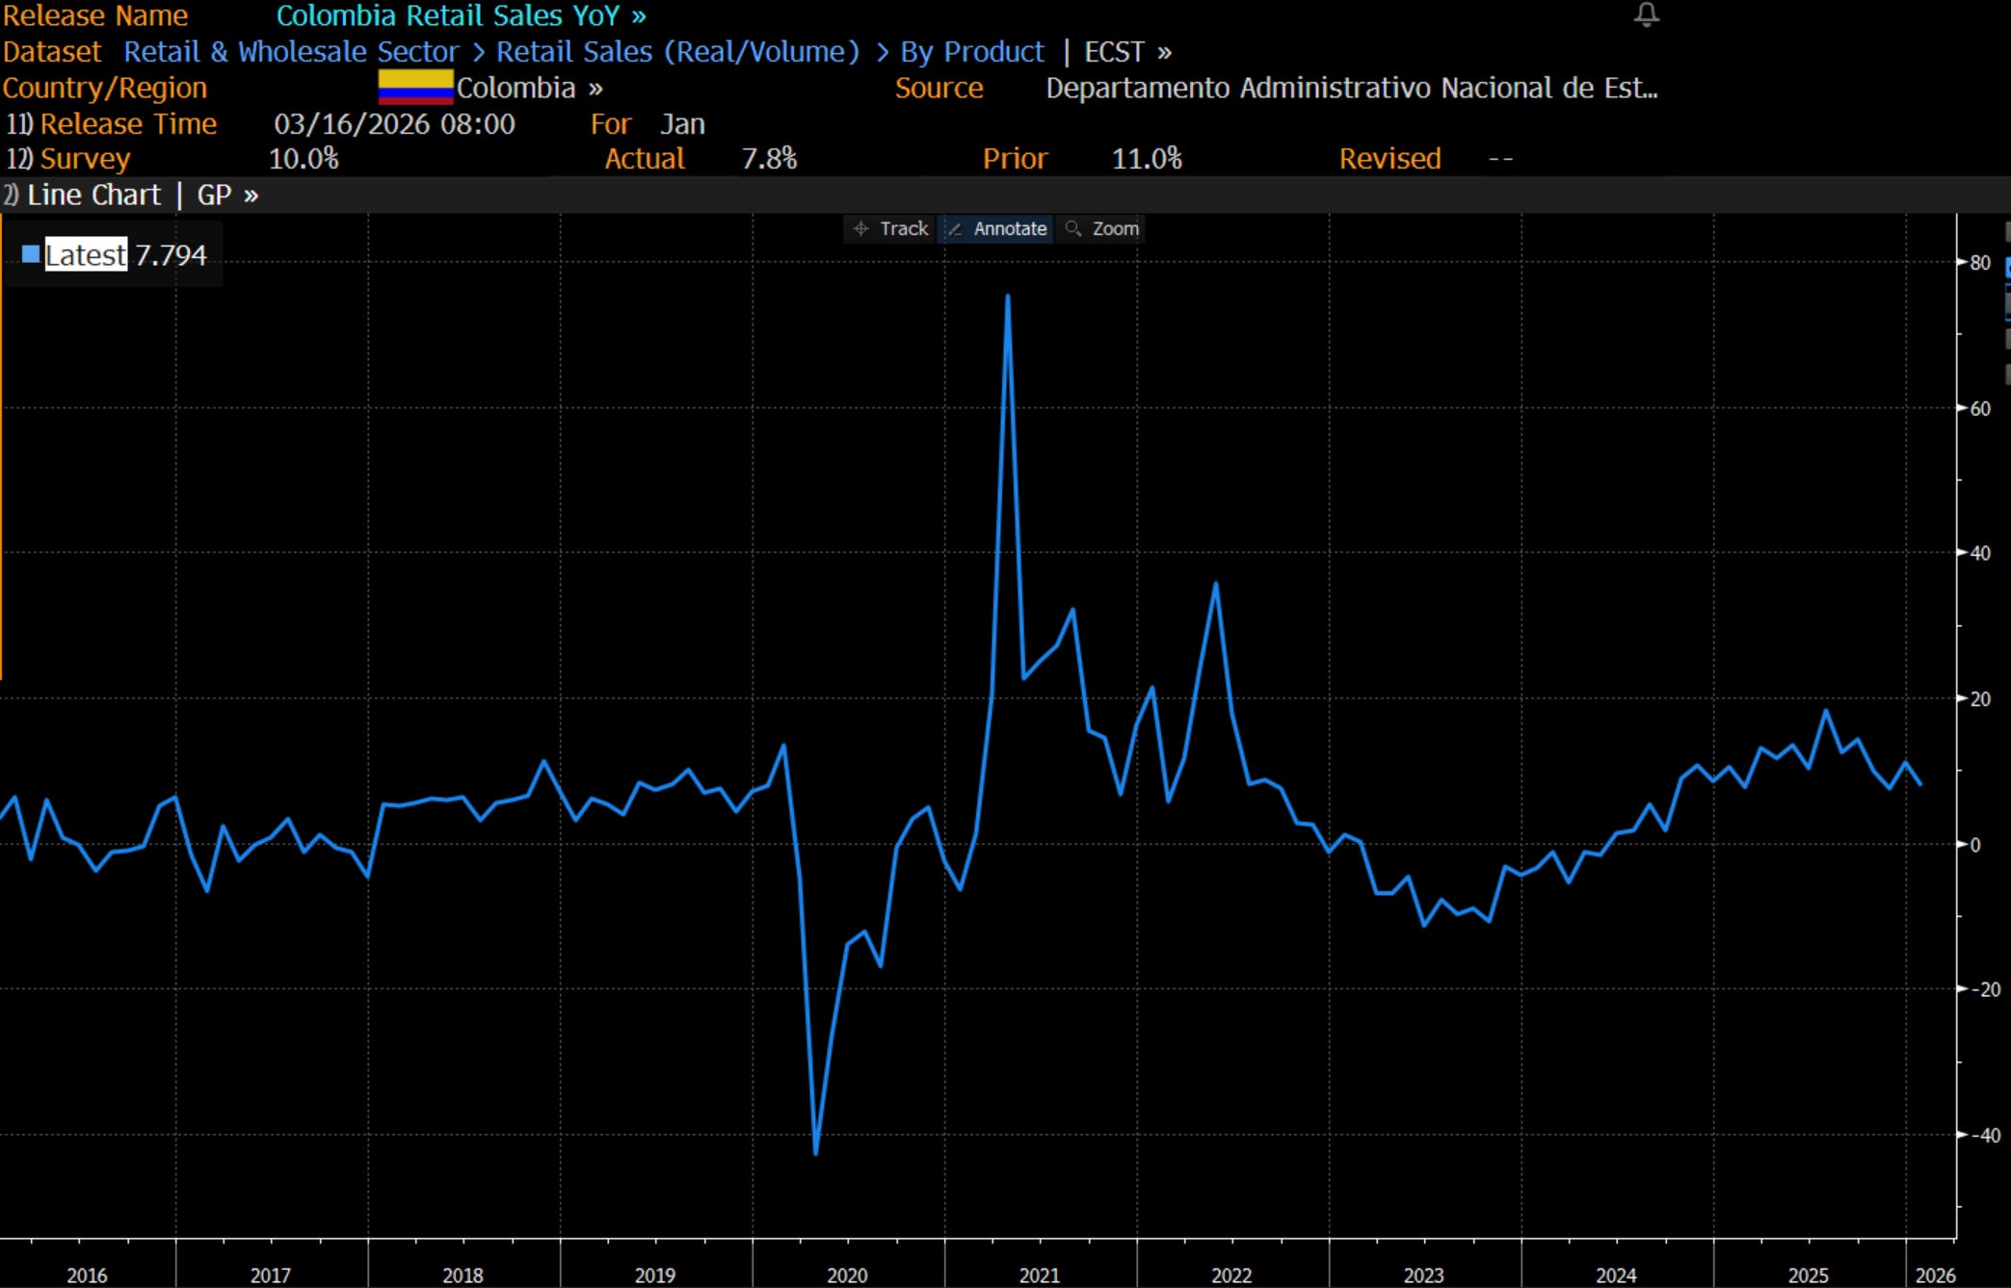Click the Survey field label
Image resolution: width=2011 pixels, height=1288 pixels.
click(85, 158)
